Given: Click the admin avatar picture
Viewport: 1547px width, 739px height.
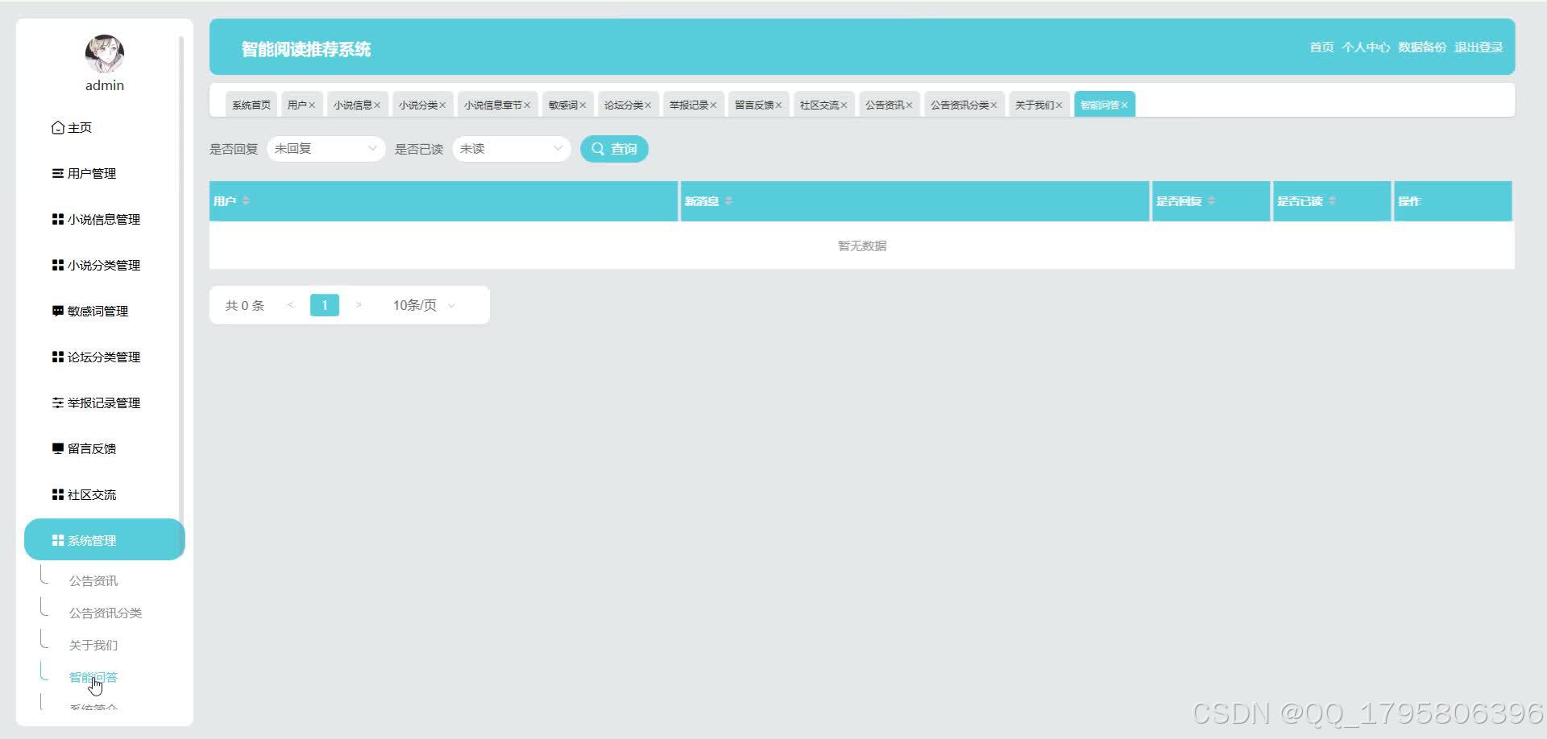Looking at the screenshot, I should click(x=105, y=54).
